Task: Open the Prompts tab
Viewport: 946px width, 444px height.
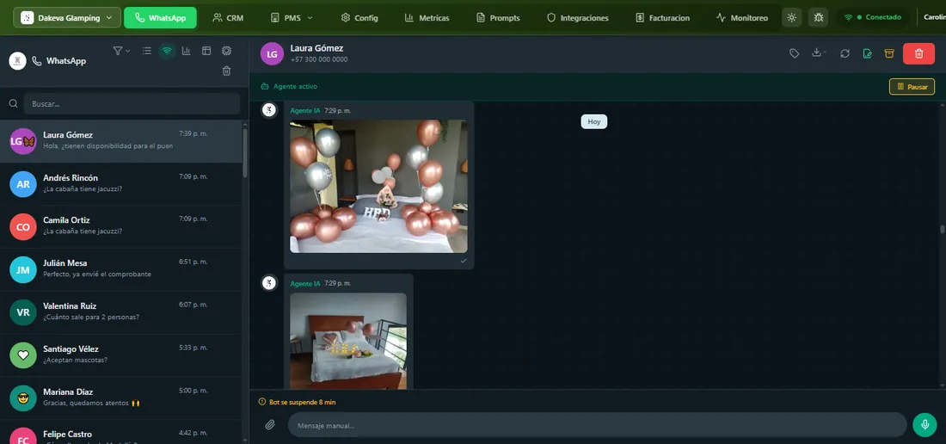Action: pyautogui.click(x=498, y=18)
